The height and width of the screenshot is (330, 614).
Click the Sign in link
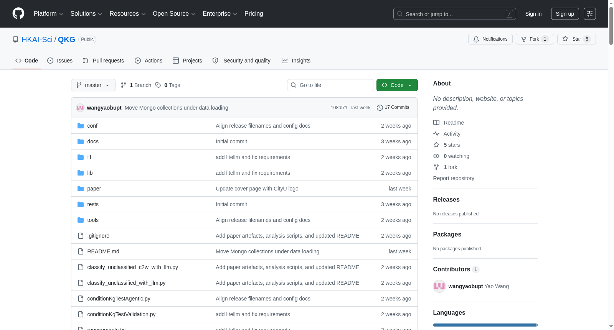[533, 14]
